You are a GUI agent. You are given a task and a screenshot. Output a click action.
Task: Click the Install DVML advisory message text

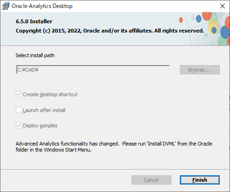[114, 146]
